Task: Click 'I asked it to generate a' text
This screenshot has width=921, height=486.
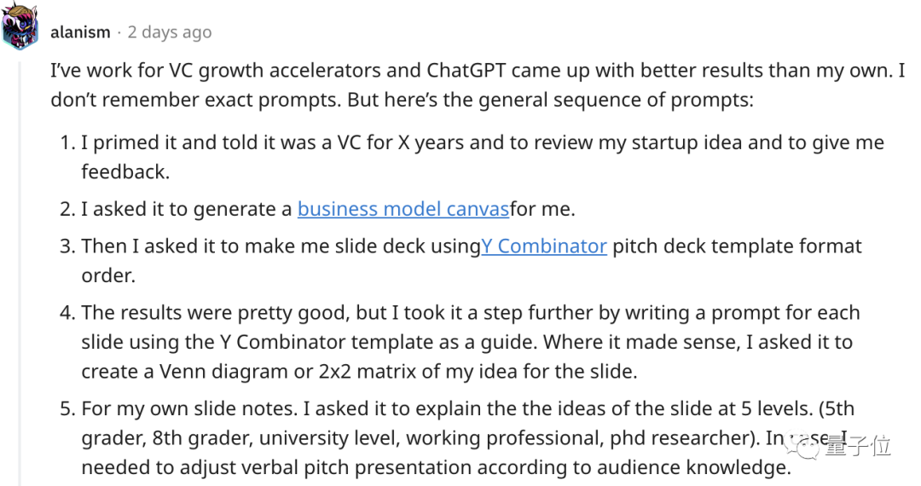Action: (x=187, y=209)
